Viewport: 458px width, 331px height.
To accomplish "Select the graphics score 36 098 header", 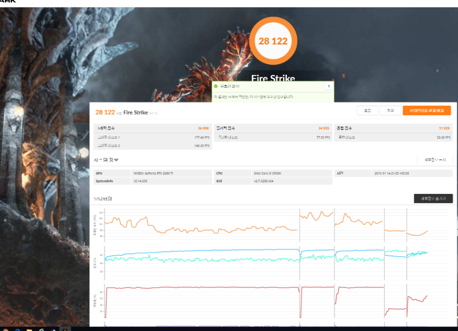I will coord(152,128).
